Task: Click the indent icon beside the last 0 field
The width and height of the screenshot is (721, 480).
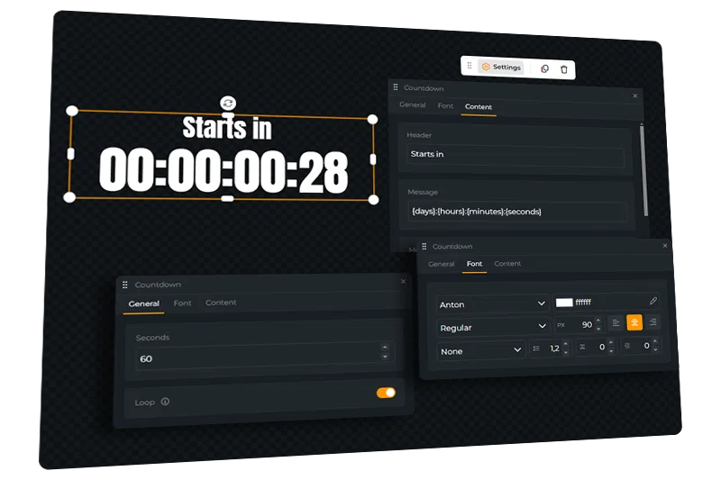Action: coord(626,346)
